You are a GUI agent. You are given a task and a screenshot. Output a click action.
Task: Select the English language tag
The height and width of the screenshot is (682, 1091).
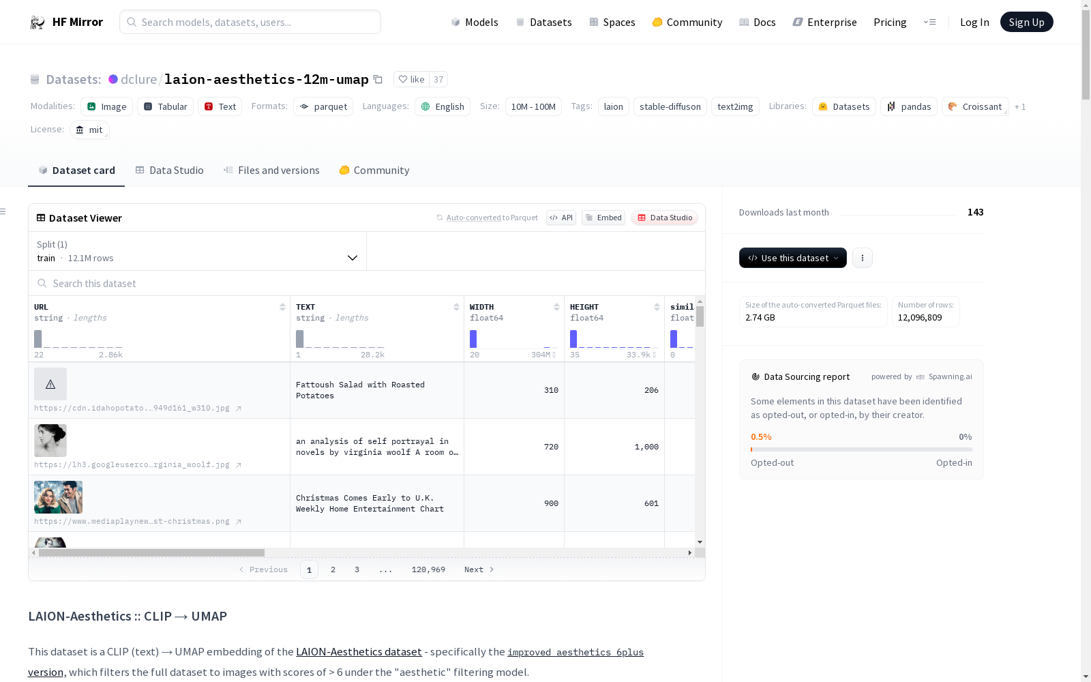[443, 106]
